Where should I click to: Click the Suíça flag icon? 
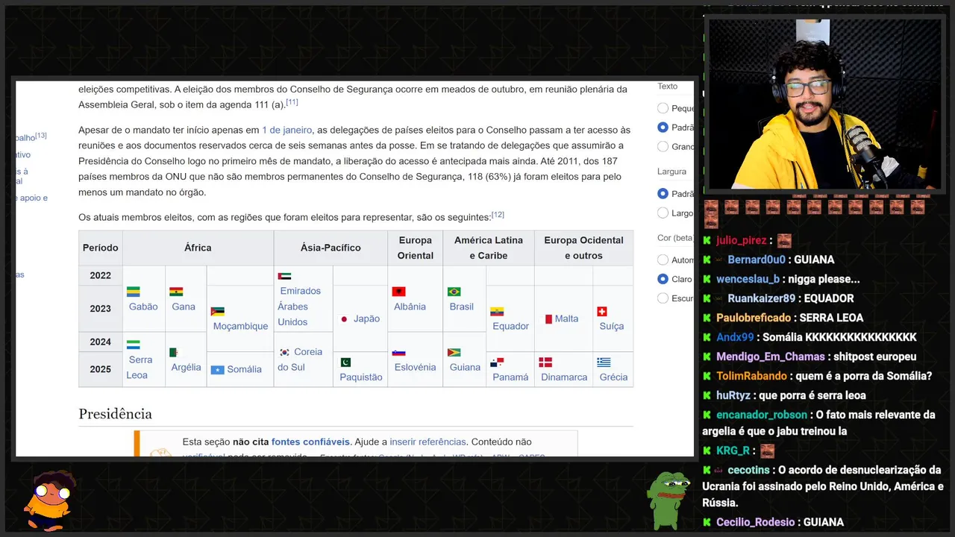(602, 311)
